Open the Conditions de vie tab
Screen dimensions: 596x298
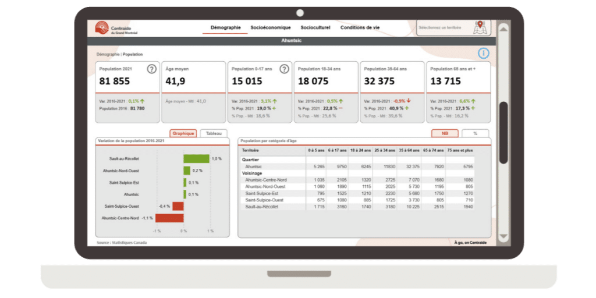pyautogui.click(x=360, y=27)
